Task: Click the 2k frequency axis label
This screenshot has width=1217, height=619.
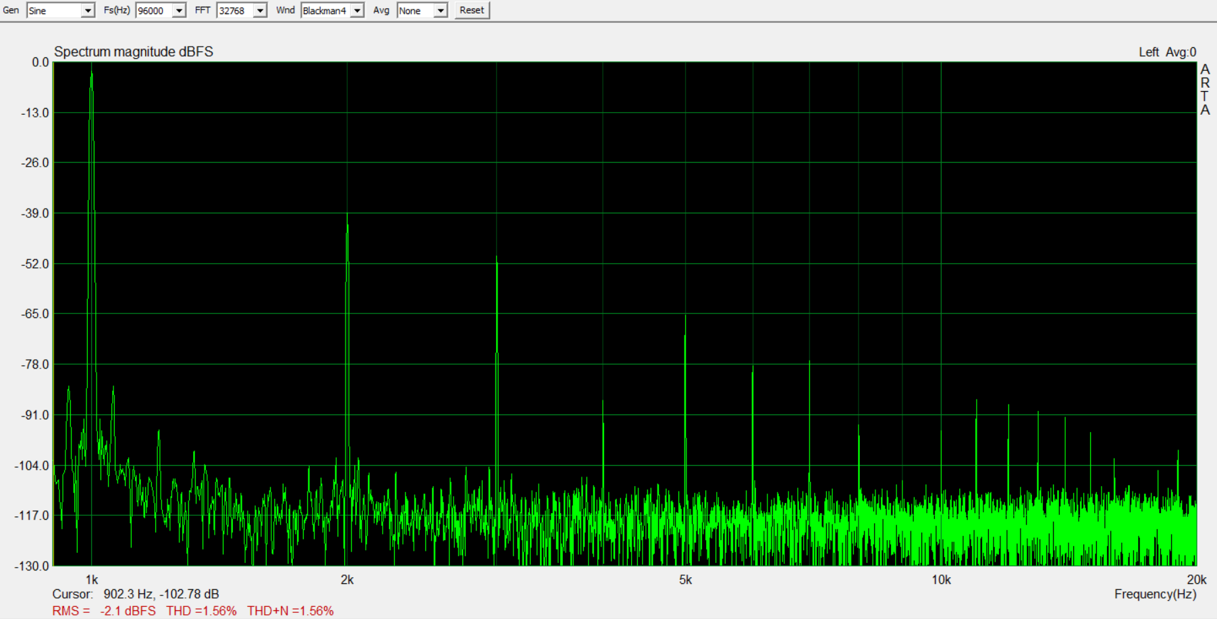Action: 347,580
